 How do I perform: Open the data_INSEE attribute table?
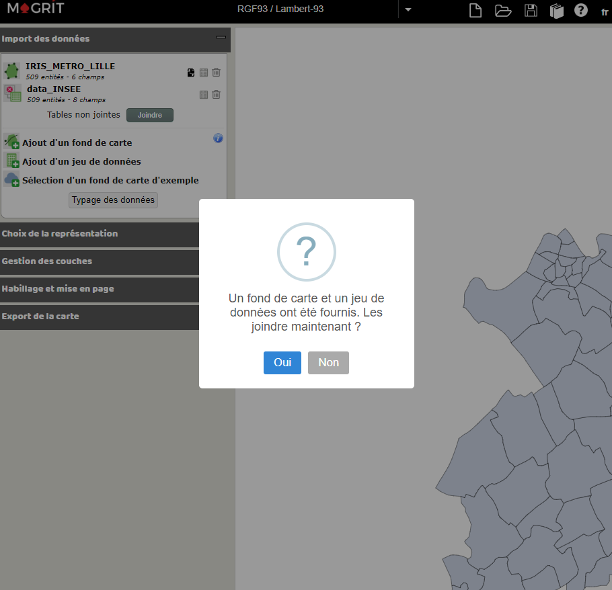[x=203, y=94]
